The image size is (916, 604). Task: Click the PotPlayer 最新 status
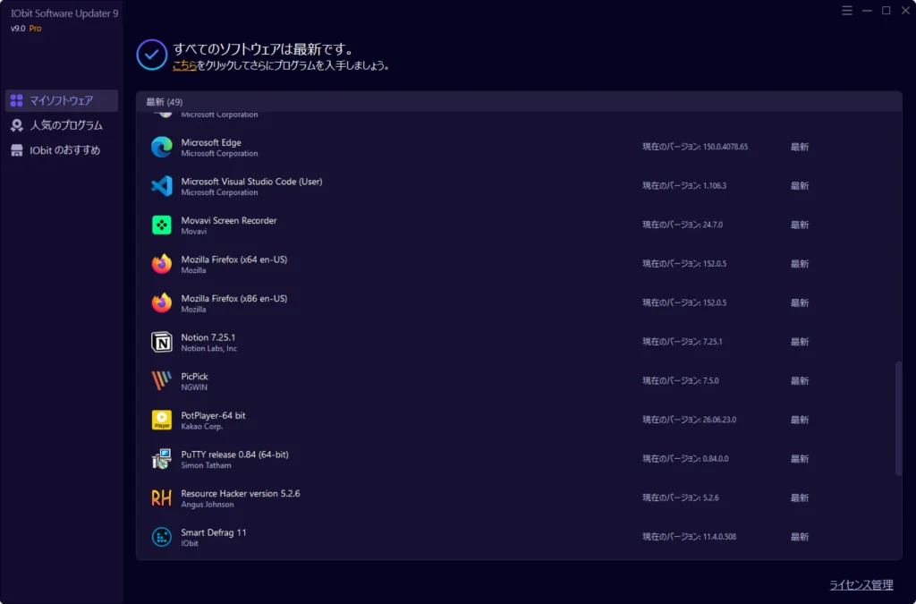(800, 420)
